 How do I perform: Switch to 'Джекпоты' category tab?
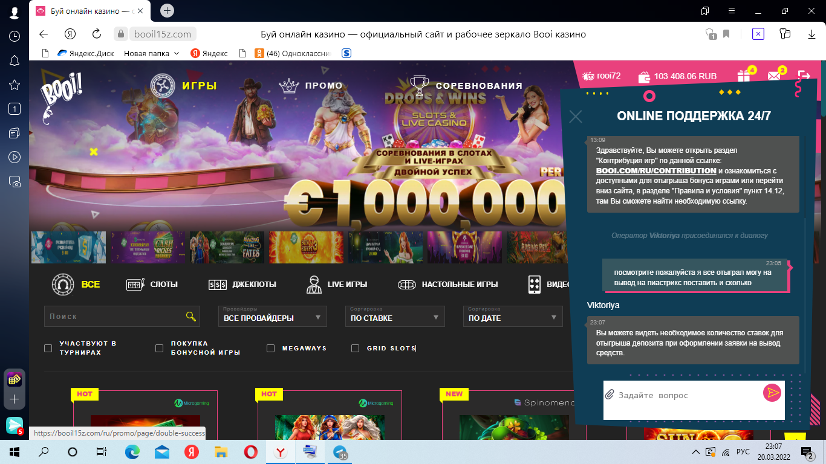[242, 284]
